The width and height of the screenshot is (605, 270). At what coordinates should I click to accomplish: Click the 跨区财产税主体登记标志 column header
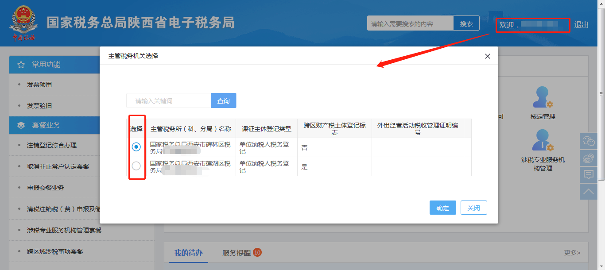click(334, 129)
